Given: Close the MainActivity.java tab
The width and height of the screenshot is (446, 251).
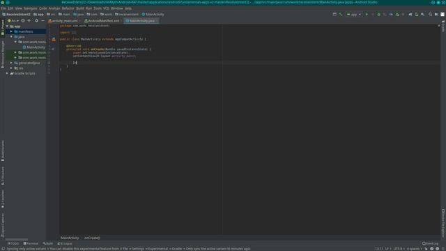Looking at the screenshot, I should tap(157, 21).
